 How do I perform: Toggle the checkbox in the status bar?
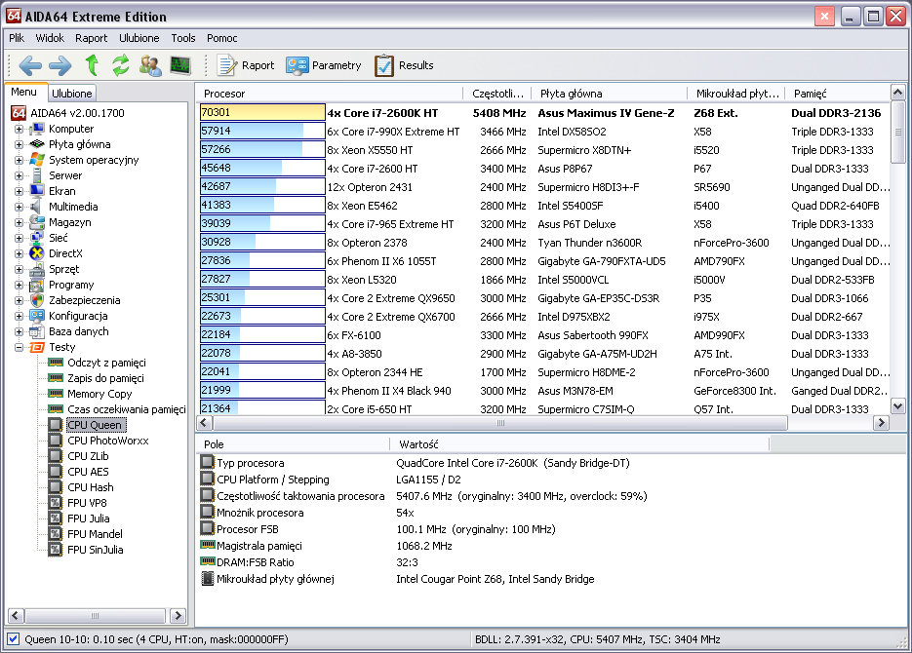14,639
